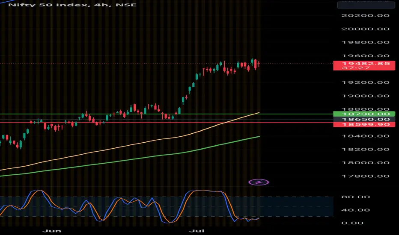The height and width of the screenshot is (235, 399).
Task: Click the Jul month label on time axis
Action: point(197,231)
